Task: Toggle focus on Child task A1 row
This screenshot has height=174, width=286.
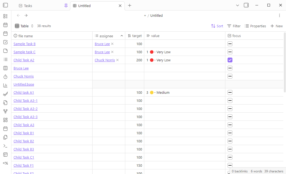Action: [x=230, y=92]
